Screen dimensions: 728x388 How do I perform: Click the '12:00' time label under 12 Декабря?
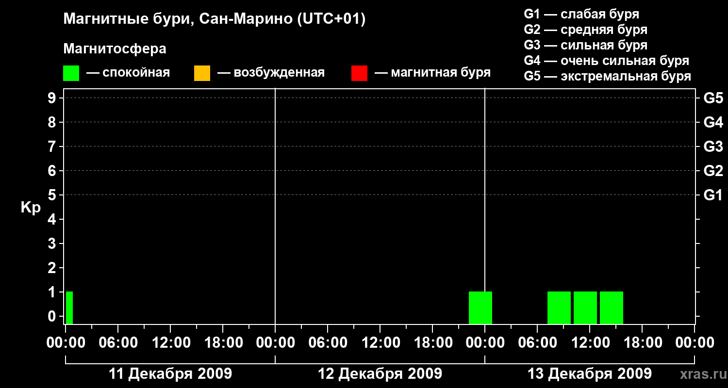(x=380, y=343)
